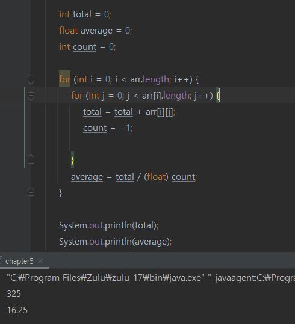The width and height of the screenshot is (295, 324).
Task: Click 'count += 1;' line
Action: tap(108, 128)
